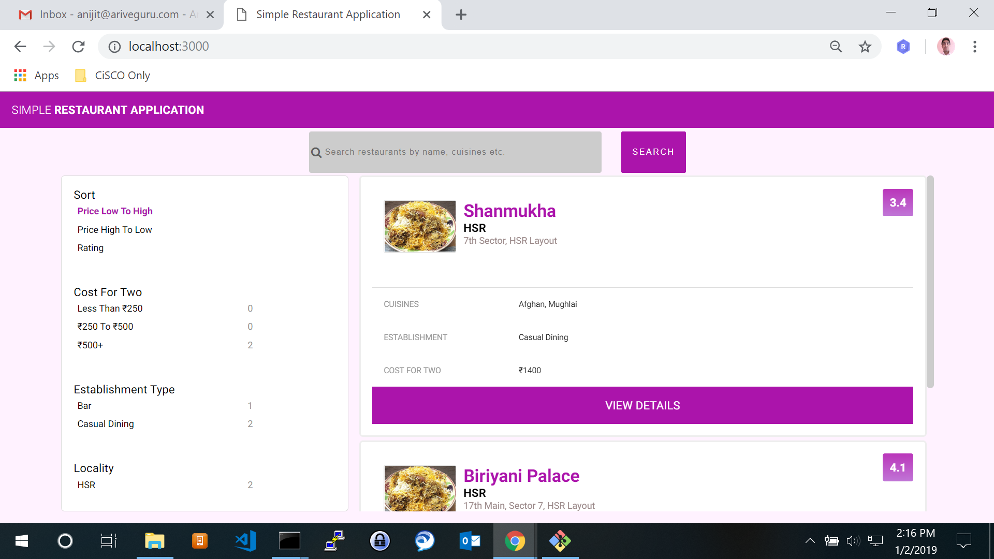This screenshot has width=994, height=559.
Task: Open Chrome's three-dot menu
Action: click(974, 47)
